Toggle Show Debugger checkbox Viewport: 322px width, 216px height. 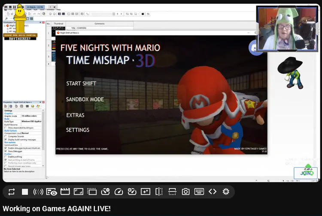pyautogui.click(x=6, y=151)
